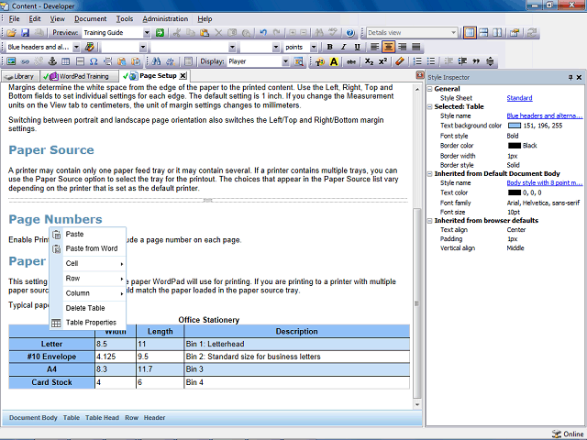Collapse the Selected: Table section
587x440 pixels.
pyautogui.click(x=430, y=106)
